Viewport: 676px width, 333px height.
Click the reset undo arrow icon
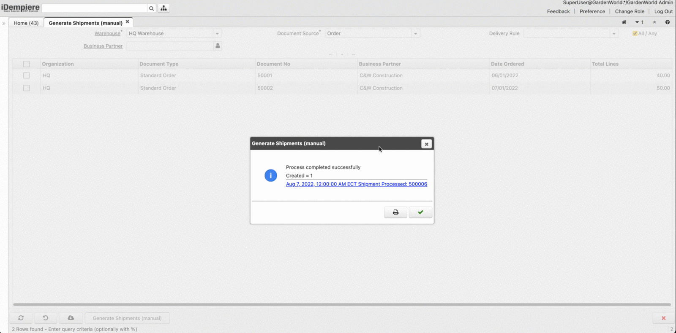(x=46, y=318)
